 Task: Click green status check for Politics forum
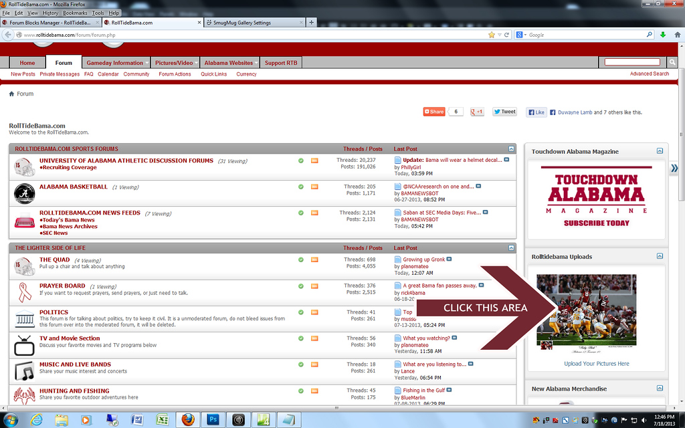tap(301, 312)
